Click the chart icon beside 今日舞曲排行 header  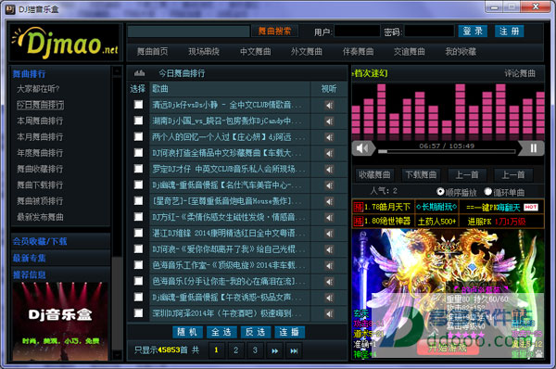(139, 73)
